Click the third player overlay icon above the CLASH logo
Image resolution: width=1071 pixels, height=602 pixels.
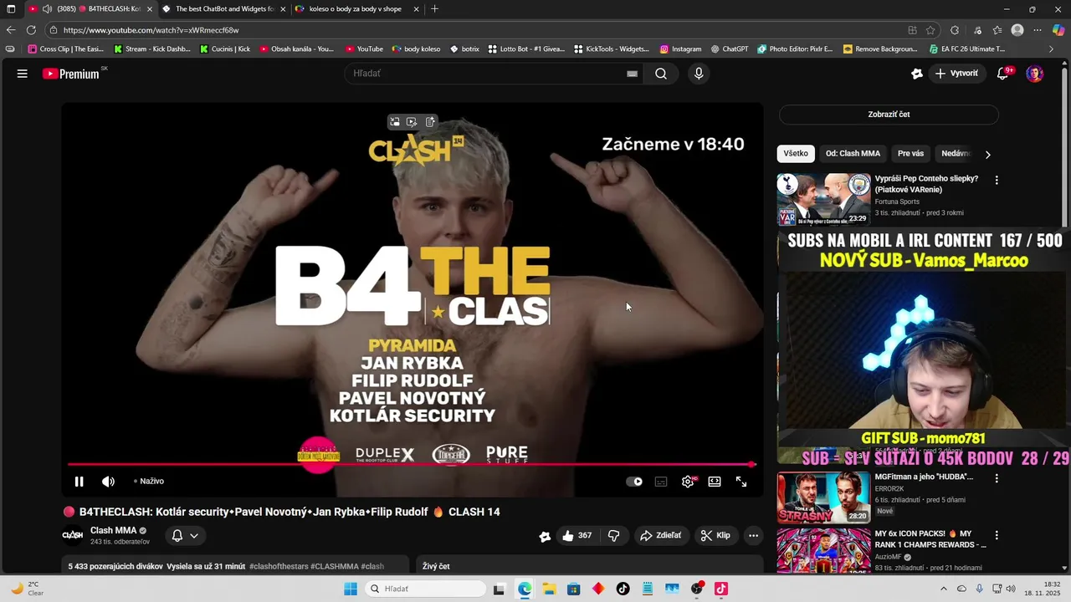pos(430,122)
